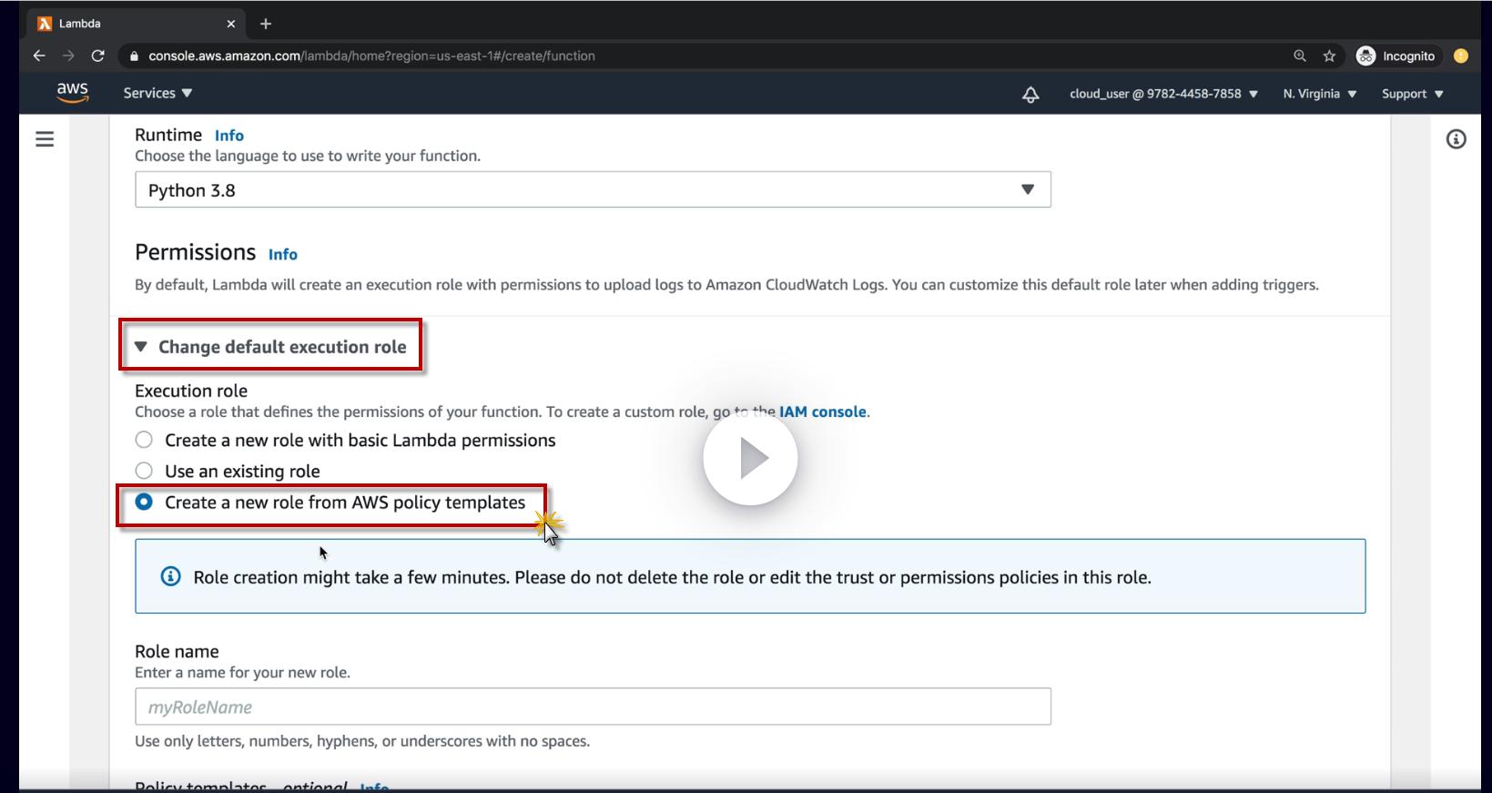Open the notifications bell
Screen dimensions: 1492x793
(1030, 95)
